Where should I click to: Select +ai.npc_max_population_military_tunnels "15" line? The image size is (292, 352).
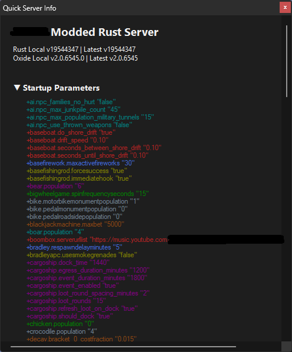[x=90, y=117]
